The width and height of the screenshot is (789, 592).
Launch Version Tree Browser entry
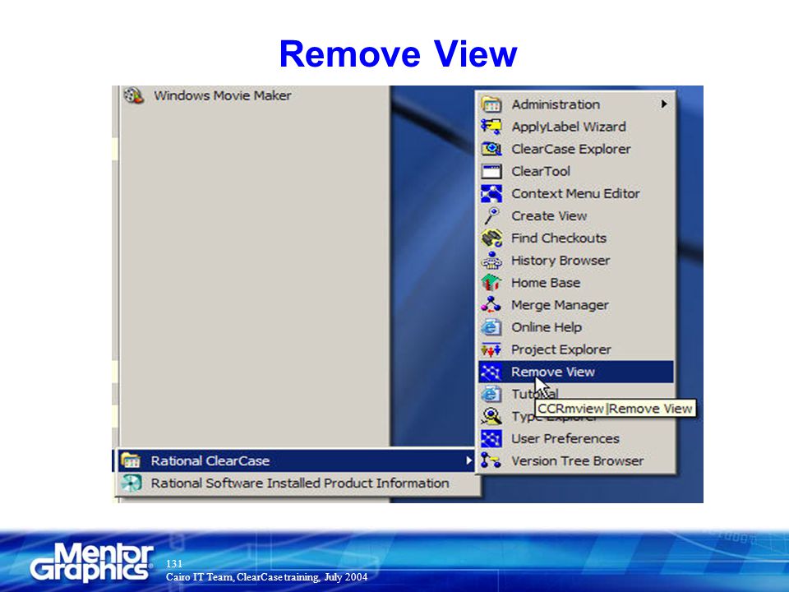(x=576, y=460)
